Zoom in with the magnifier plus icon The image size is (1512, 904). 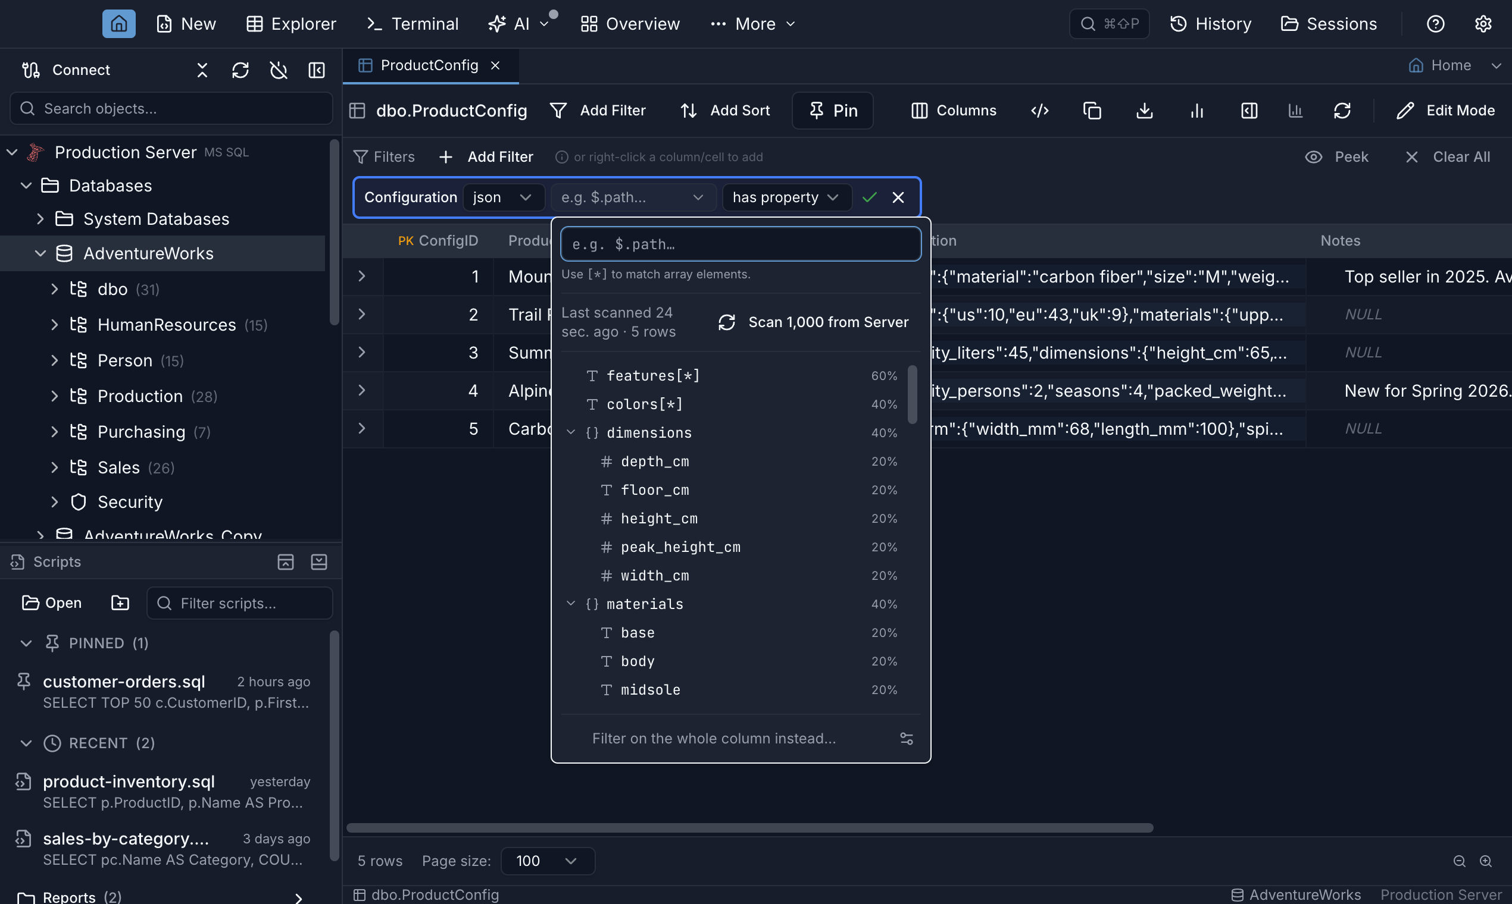pyautogui.click(x=1486, y=861)
